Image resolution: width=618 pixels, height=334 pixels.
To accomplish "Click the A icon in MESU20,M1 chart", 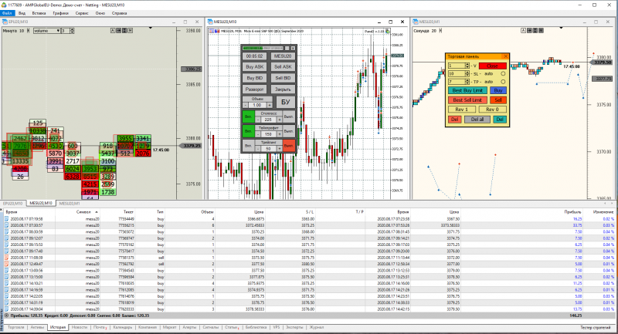I will [x=524, y=30].
